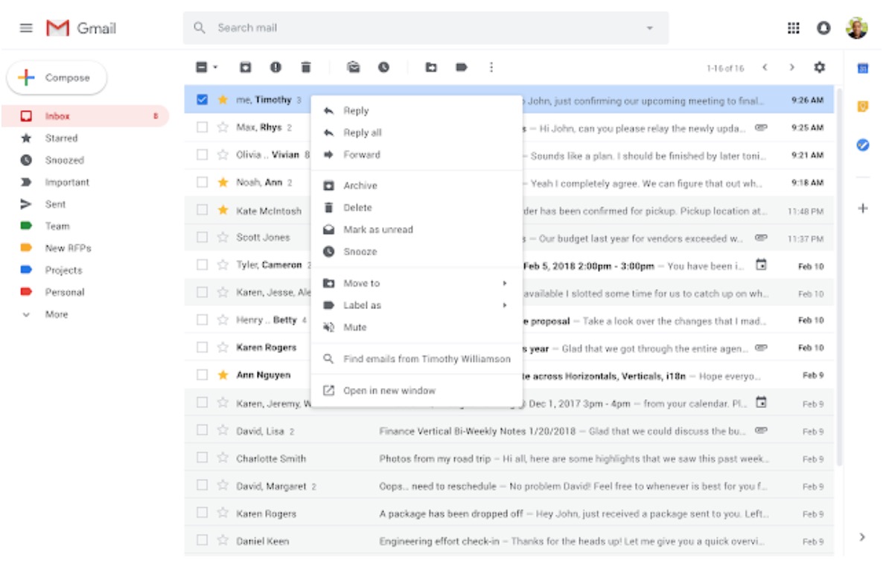This screenshot has height=566, width=889.
Task: Open Calendar from the side panel
Action: (x=862, y=68)
